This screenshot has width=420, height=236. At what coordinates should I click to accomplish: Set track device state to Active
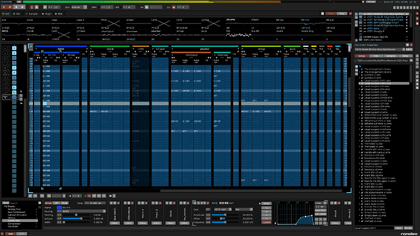click(48, 203)
